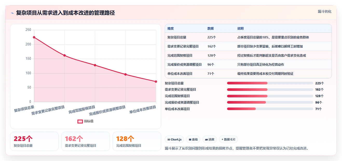Click the 50 label on the y-axis

pos(29,88)
